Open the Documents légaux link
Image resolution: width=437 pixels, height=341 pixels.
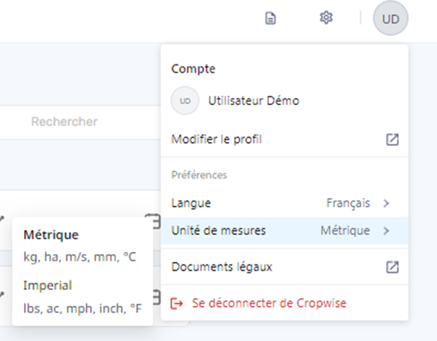222,267
